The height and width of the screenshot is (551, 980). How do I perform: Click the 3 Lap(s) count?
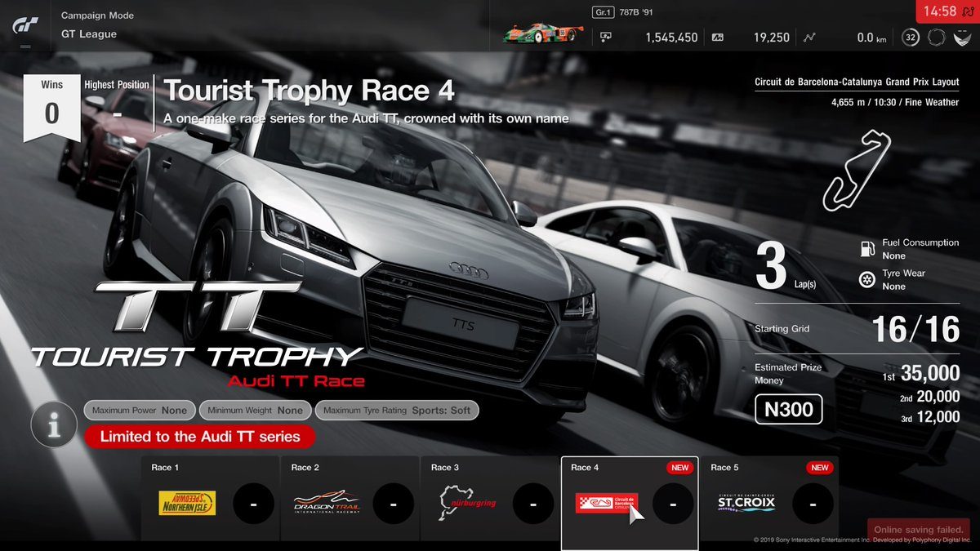coord(786,268)
